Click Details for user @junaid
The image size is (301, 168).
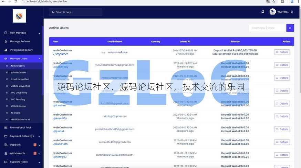(x=282, y=129)
